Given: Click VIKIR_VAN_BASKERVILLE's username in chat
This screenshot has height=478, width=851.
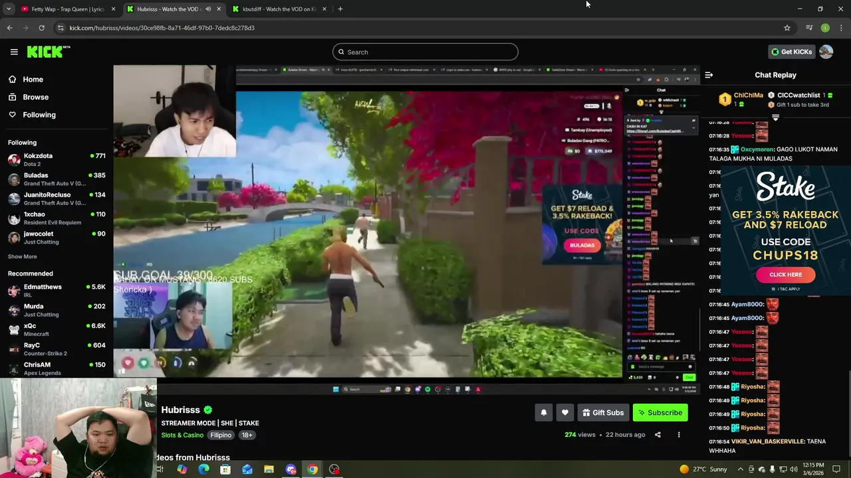Looking at the screenshot, I should click(x=767, y=441).
